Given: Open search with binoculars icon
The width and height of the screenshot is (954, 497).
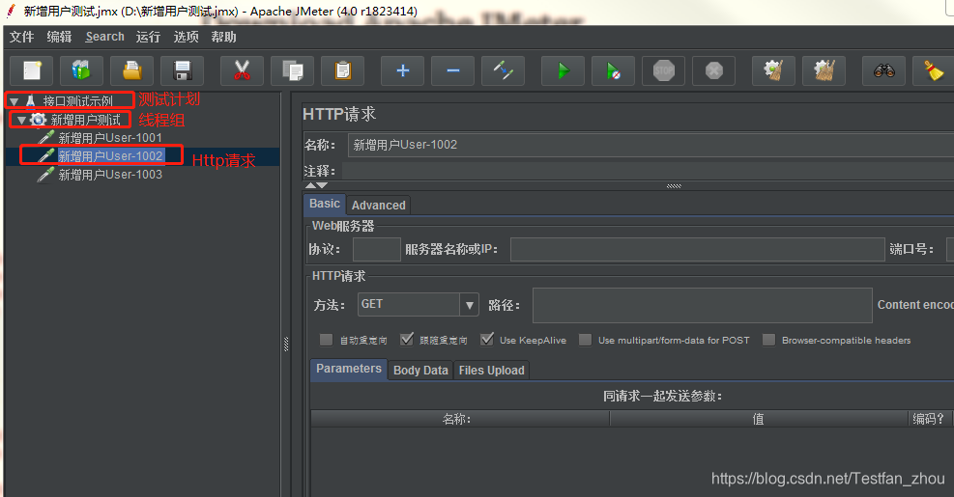Looking at the screenshot, I should pos(884,71).
